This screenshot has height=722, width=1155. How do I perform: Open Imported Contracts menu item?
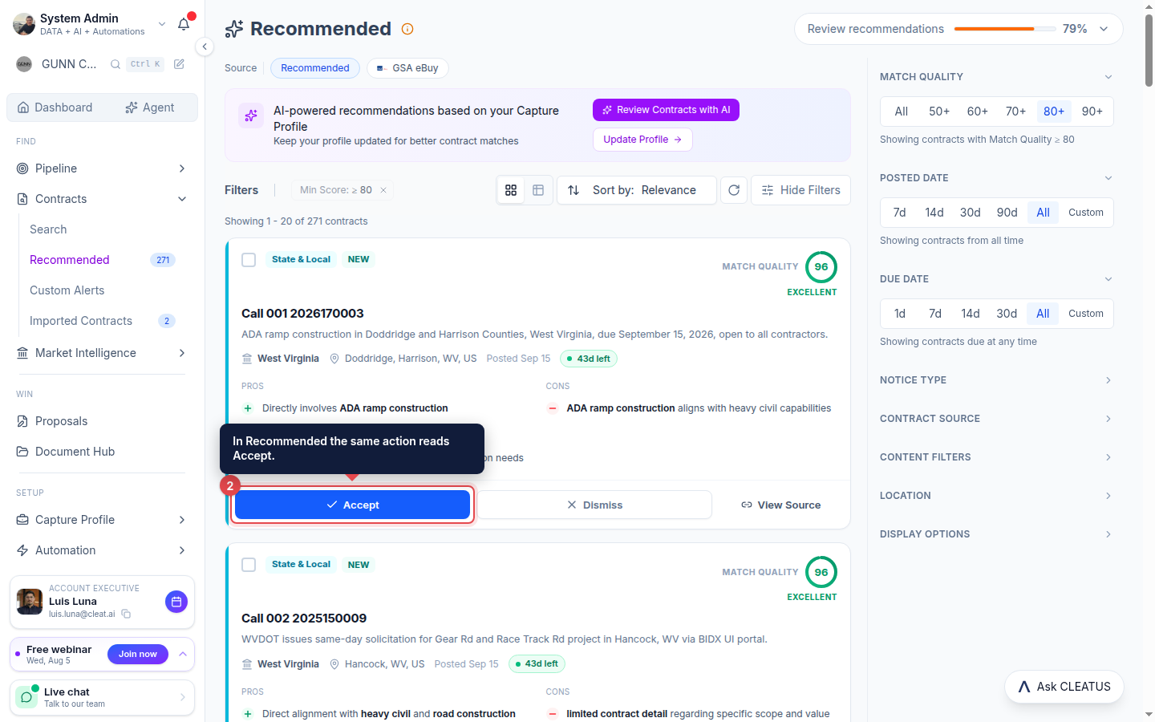pyautogui.click(x=81, y=321)
